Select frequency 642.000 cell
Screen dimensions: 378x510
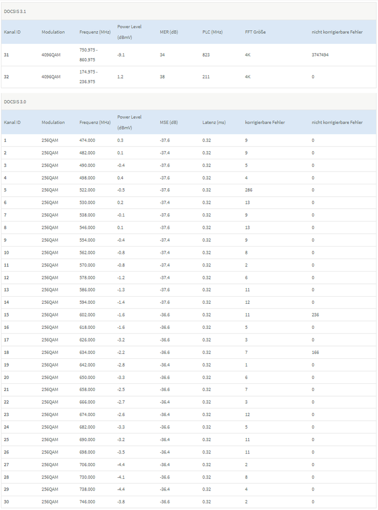[87, 365]
